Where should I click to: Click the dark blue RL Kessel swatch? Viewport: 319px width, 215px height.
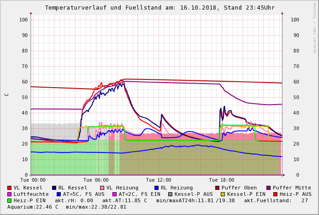[54, 188]
